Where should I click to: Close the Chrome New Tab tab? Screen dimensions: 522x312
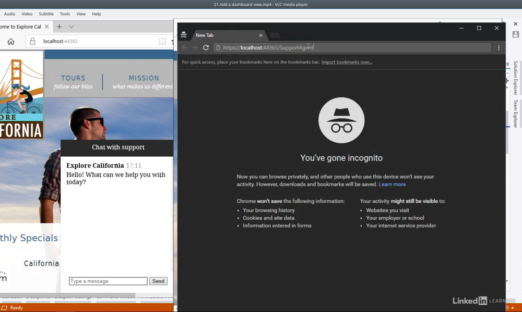pyautogui.click(x=260, y=35)
